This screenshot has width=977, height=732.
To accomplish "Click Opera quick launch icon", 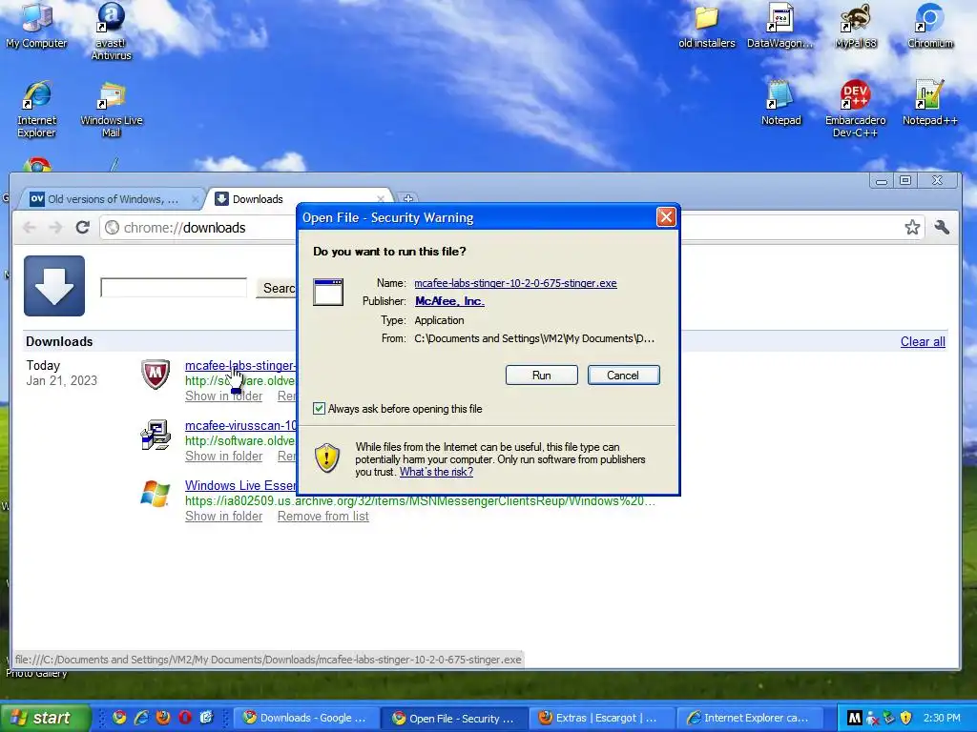I will pyautogui.click(x=185, y=718).
